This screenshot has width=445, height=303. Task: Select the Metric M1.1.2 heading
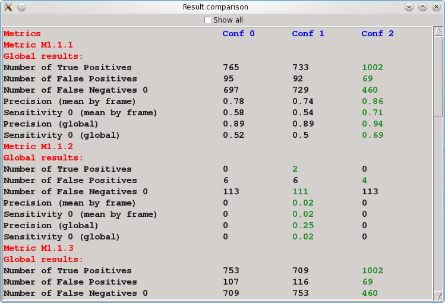(x=38, y=146)
